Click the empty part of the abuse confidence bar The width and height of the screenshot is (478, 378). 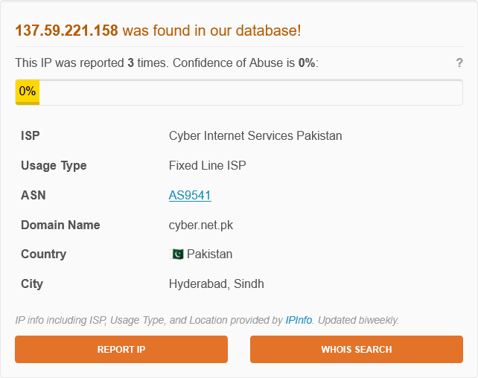250,92
